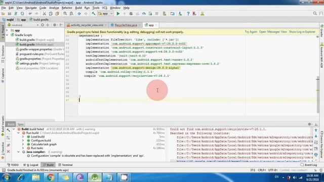The height and width of the screenshot is (182, 324).
Task: Collapse the Java compiler node
Action: [19, 152]
